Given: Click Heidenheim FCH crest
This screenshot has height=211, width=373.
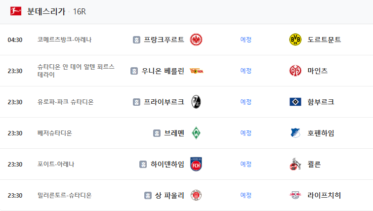Looking at the screenshot, I should coord(196,164).
